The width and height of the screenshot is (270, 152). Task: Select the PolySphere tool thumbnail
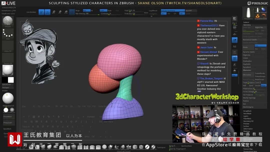tap(248, 13)
